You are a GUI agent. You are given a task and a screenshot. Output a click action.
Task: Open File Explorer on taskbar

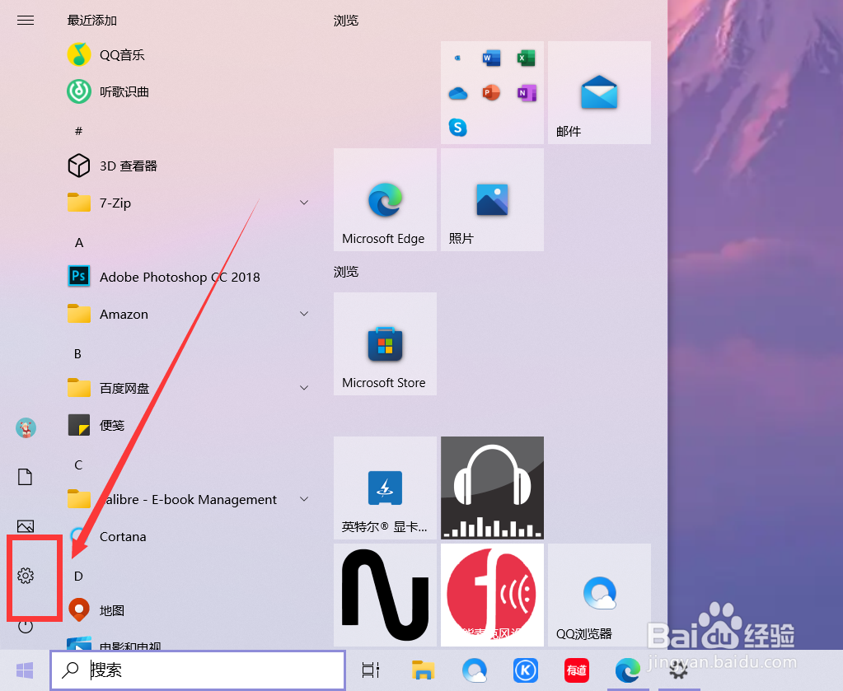pyautogui.click(x=423, y=670)
